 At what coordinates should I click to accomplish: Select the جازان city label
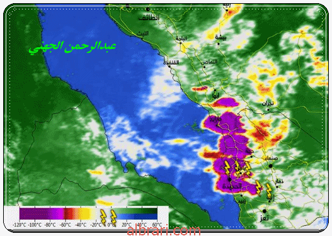point(215,120)
